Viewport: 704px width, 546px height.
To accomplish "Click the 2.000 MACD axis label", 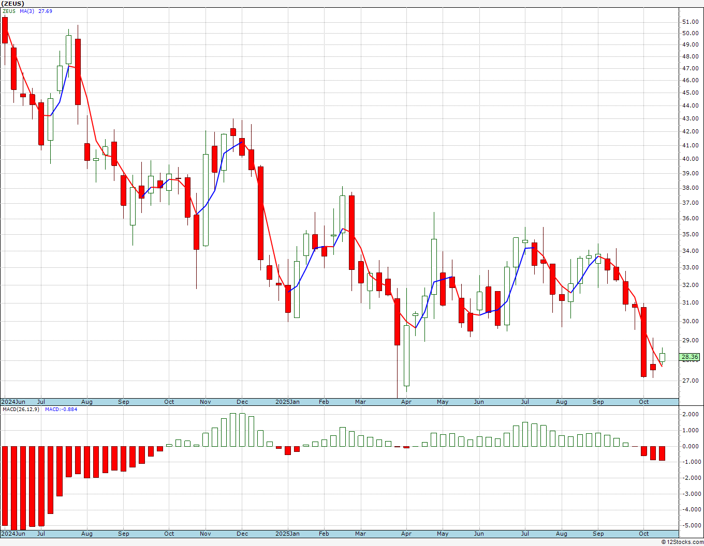I will click(691, 415).
